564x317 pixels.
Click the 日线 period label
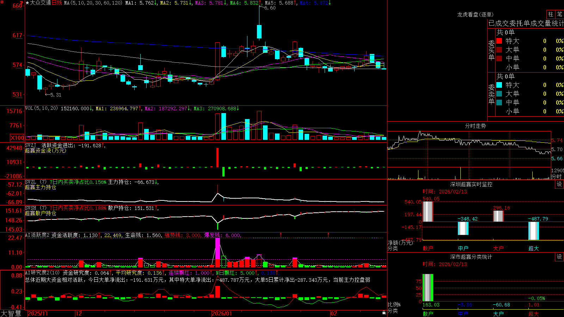tap(57, 3)
